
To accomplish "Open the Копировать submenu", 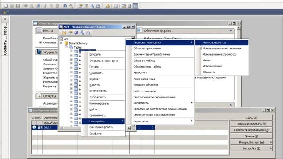I will pyautogui.click(x=163, y=103).
